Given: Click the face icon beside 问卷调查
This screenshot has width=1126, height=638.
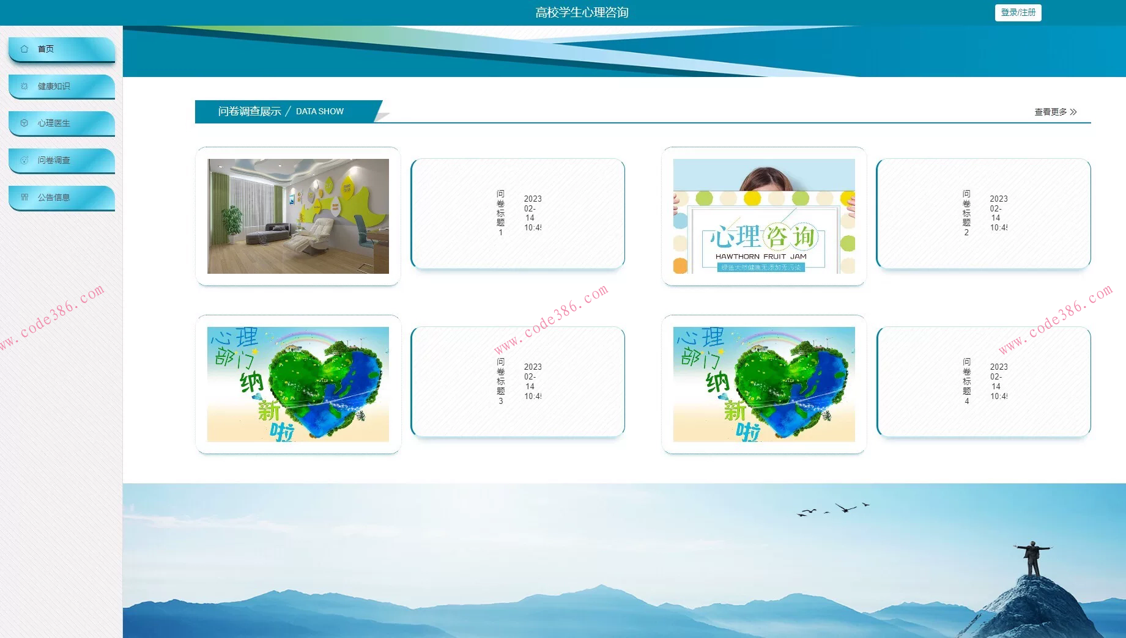Looking at the screenshot, I should click(x=24, y=160).
